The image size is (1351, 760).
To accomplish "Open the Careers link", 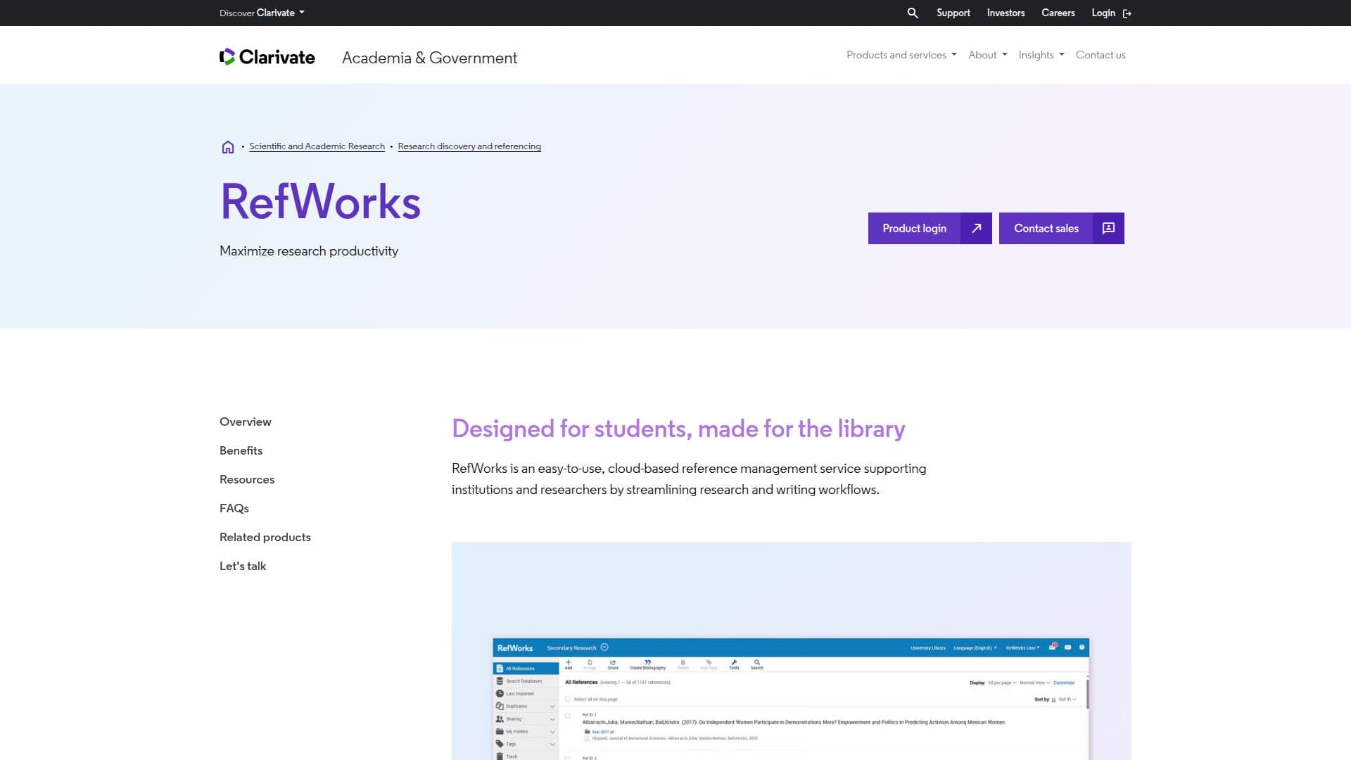I will [1058, 13].
